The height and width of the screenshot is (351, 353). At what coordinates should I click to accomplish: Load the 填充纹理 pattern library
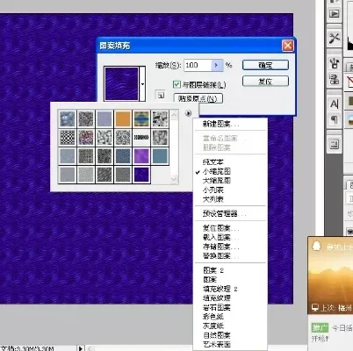pos(217,298)
